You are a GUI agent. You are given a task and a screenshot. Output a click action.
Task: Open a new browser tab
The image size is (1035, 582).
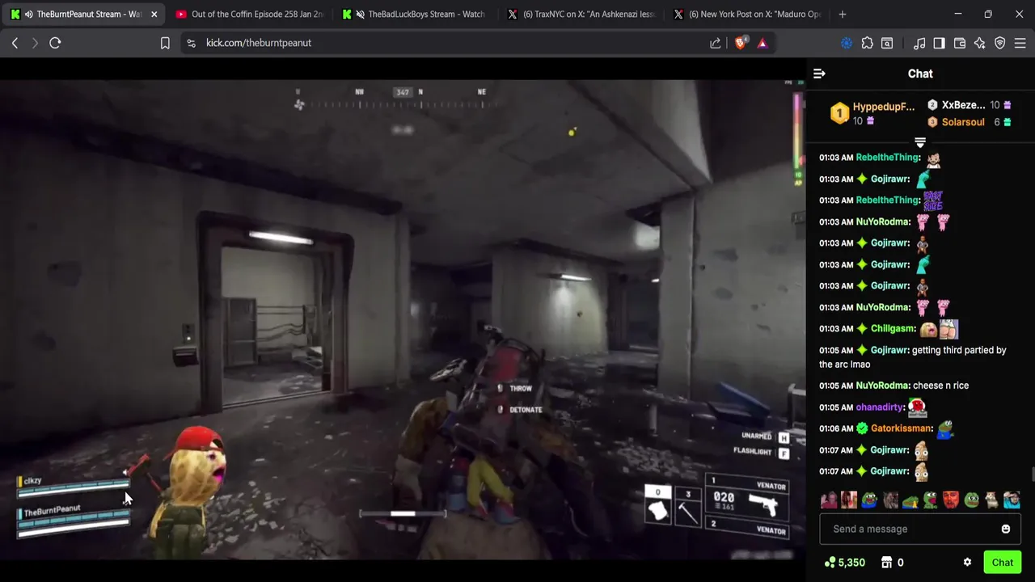point(843,14)
